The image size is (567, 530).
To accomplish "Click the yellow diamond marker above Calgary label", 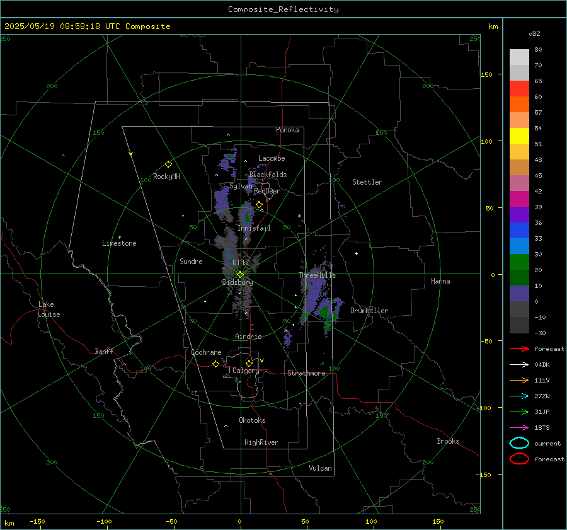I will pyautogui.click(x=249, y=363).
